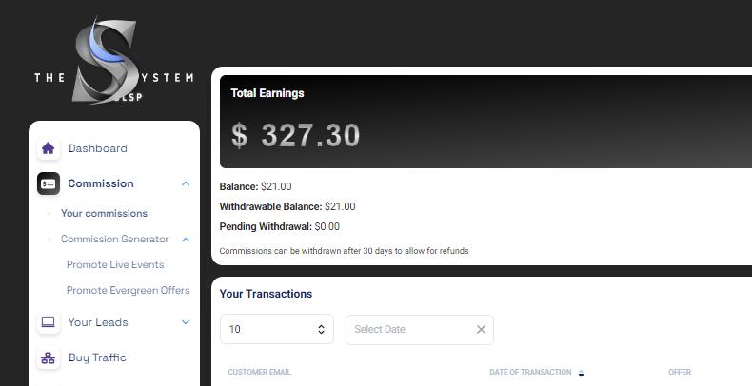752x386 pixels.
Task: Expand the Your Leads chevron
Action: (186, 322)
